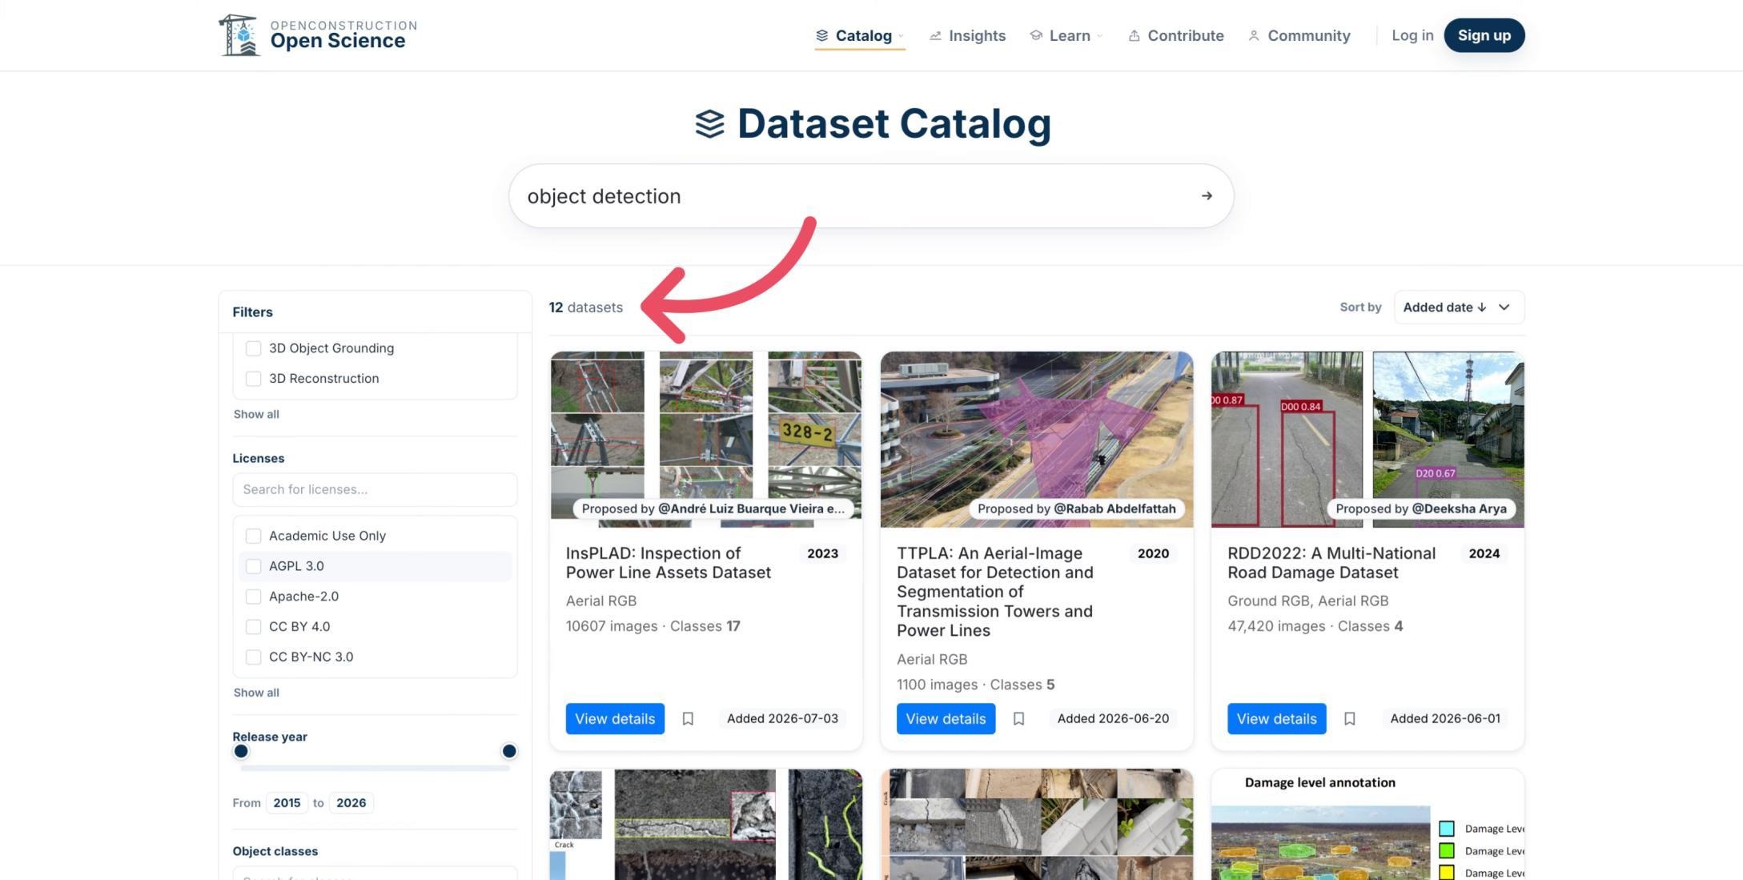1743x880 pixels.
Task: Show all licenses in the filter list
Action: pos(256,693)
